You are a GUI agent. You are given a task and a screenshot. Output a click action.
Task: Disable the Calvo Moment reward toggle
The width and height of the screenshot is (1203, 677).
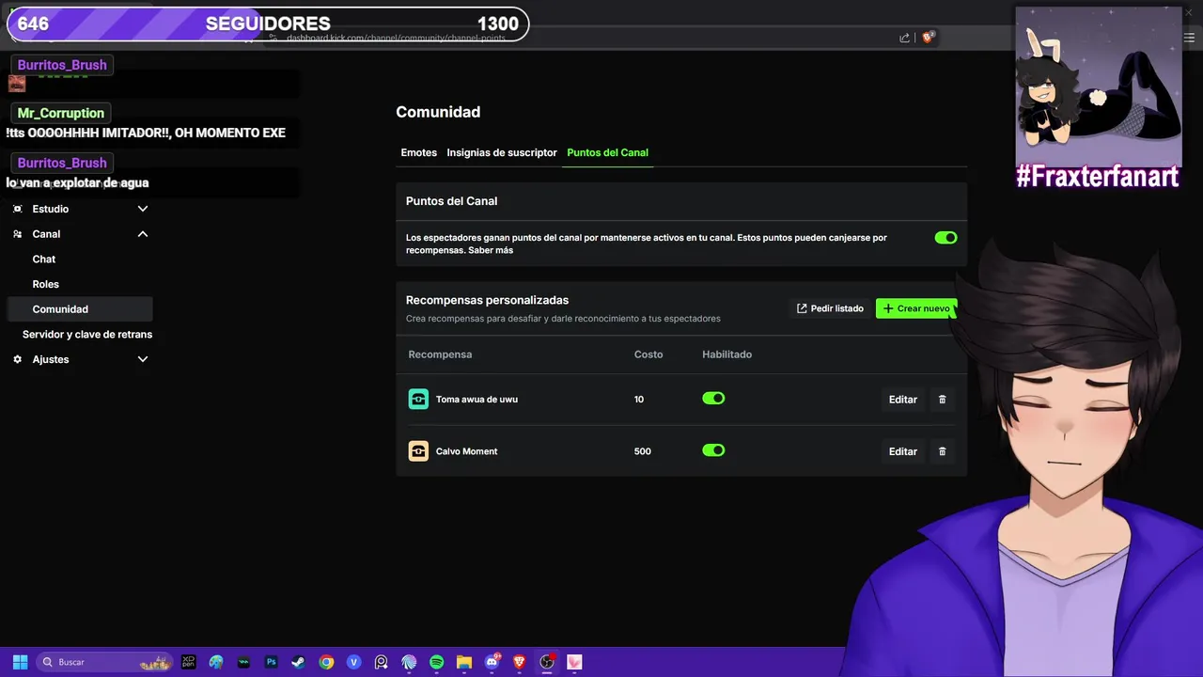[x=713, y=450]
